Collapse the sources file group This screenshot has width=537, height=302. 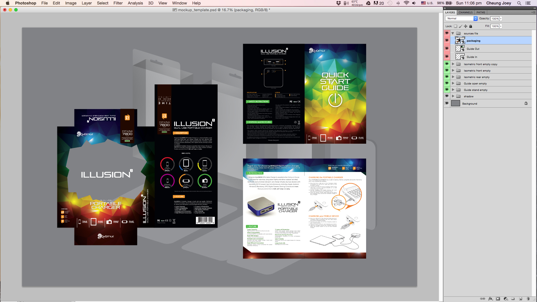(x=453, y=33)
